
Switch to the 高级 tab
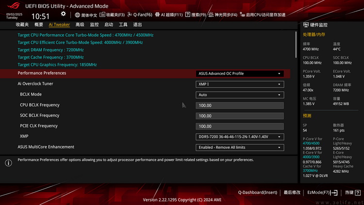pyautogui.click(x=80, y=25)
